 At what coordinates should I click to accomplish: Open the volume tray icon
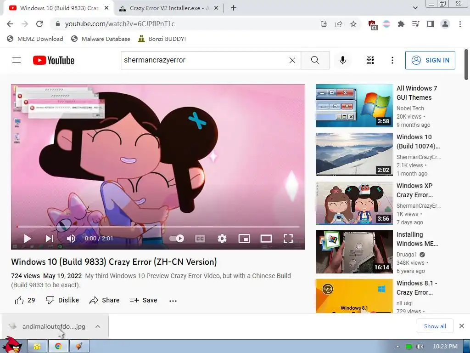(420, 347)
